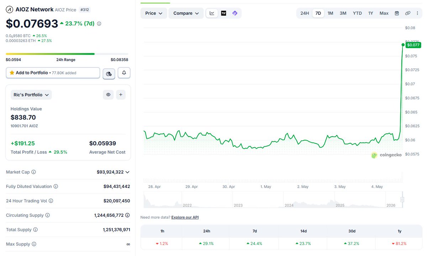Screen dimensions: 427x256
Task: Click the Market Cap info icon
Action: [x=33, y=172]
